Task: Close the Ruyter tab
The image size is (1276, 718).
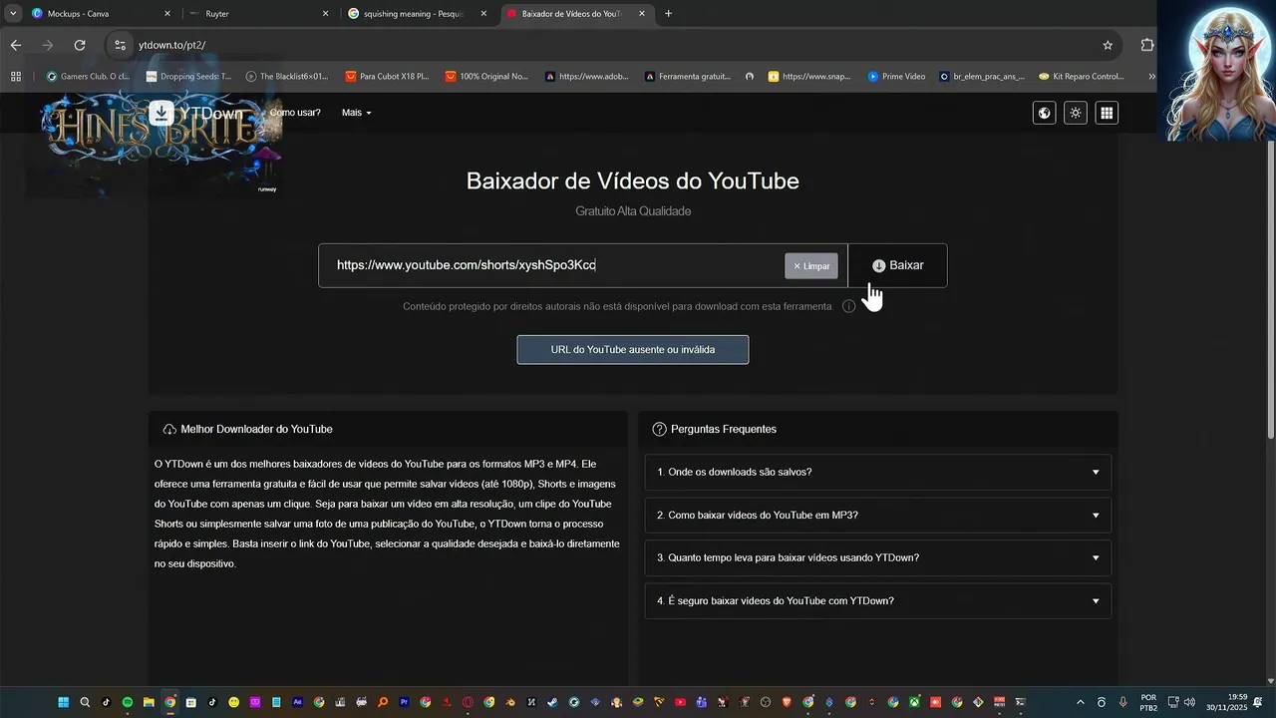Action: coord(325,14)
